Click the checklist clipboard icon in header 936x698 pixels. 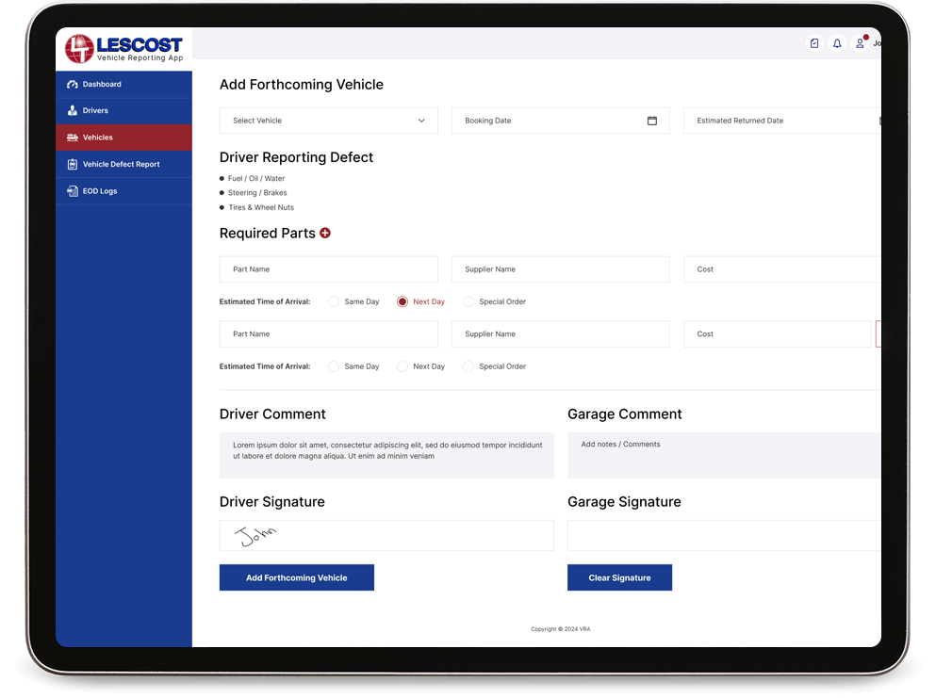click(x=814, y=43)
